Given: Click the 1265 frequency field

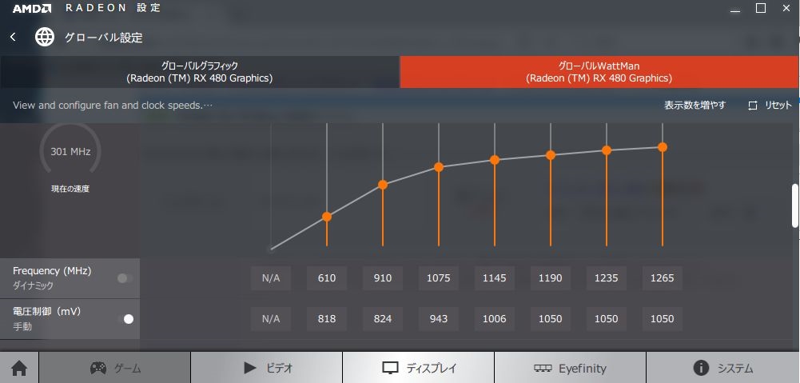Looking at the screenshot, I should (663, 277).
